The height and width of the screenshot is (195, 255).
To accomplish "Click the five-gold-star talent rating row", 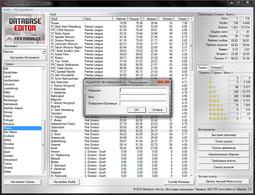I will (x=218, y=119).
